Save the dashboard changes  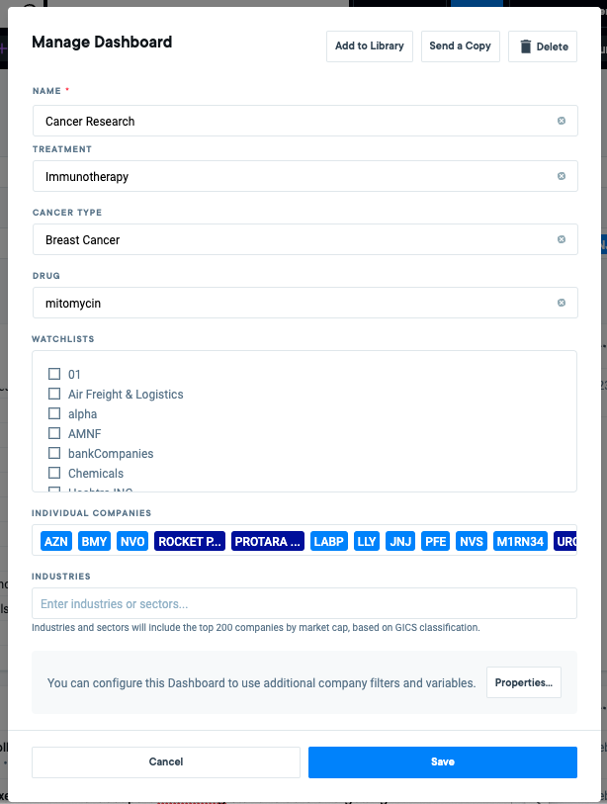443,761
